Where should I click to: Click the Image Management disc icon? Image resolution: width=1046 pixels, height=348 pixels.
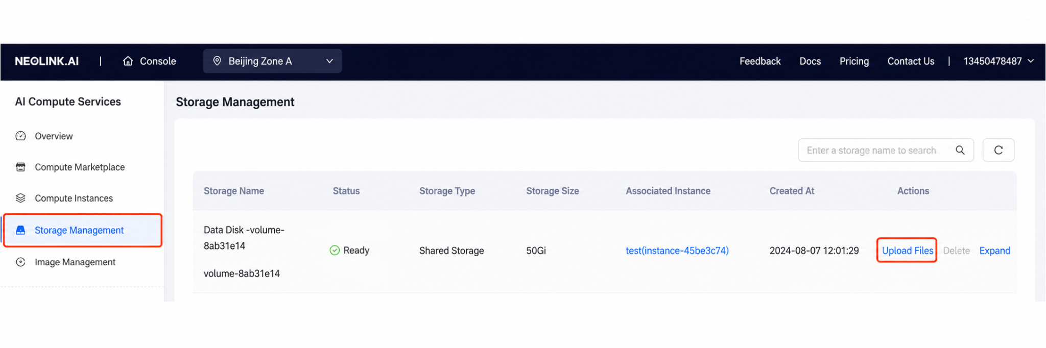[x=20, y=262]
